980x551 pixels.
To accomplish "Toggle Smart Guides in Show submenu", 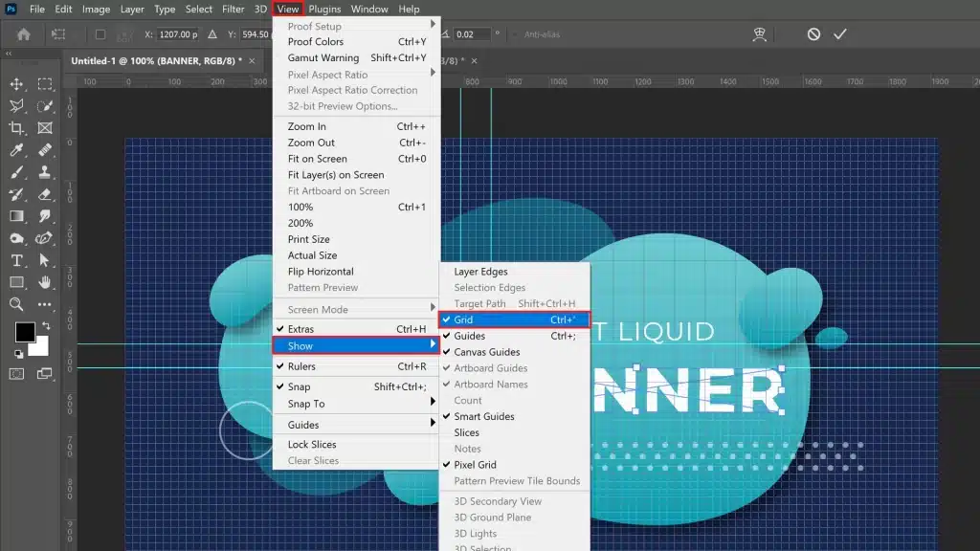I will click(514, 417).
